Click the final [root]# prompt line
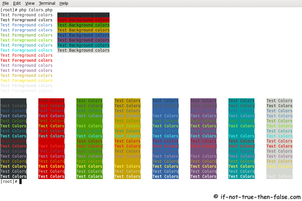This screenshot has height=201, width=302. tap(9, 181)
